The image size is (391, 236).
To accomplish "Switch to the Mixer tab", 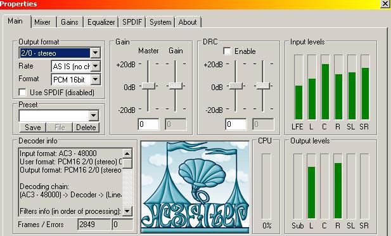I will [42, 22].
